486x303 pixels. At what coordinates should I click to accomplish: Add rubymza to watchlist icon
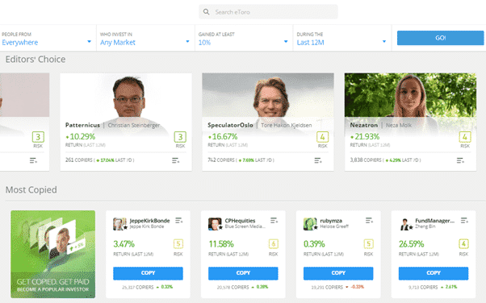369,220
